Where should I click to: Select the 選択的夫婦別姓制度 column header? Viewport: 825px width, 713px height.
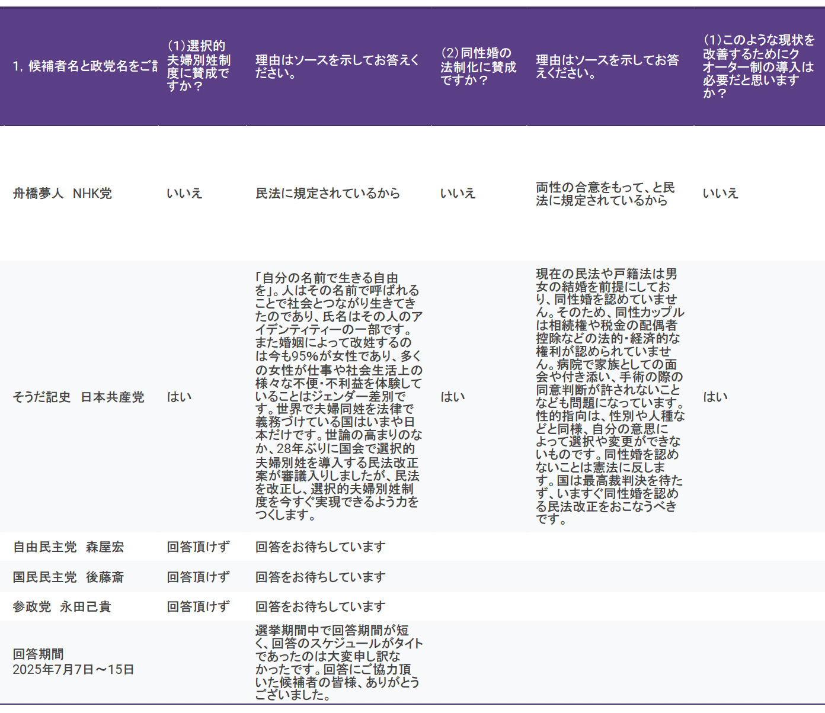199,66
